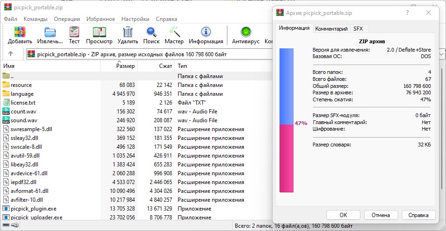
Task: Switch to the SFX tab
Action: 358,28
